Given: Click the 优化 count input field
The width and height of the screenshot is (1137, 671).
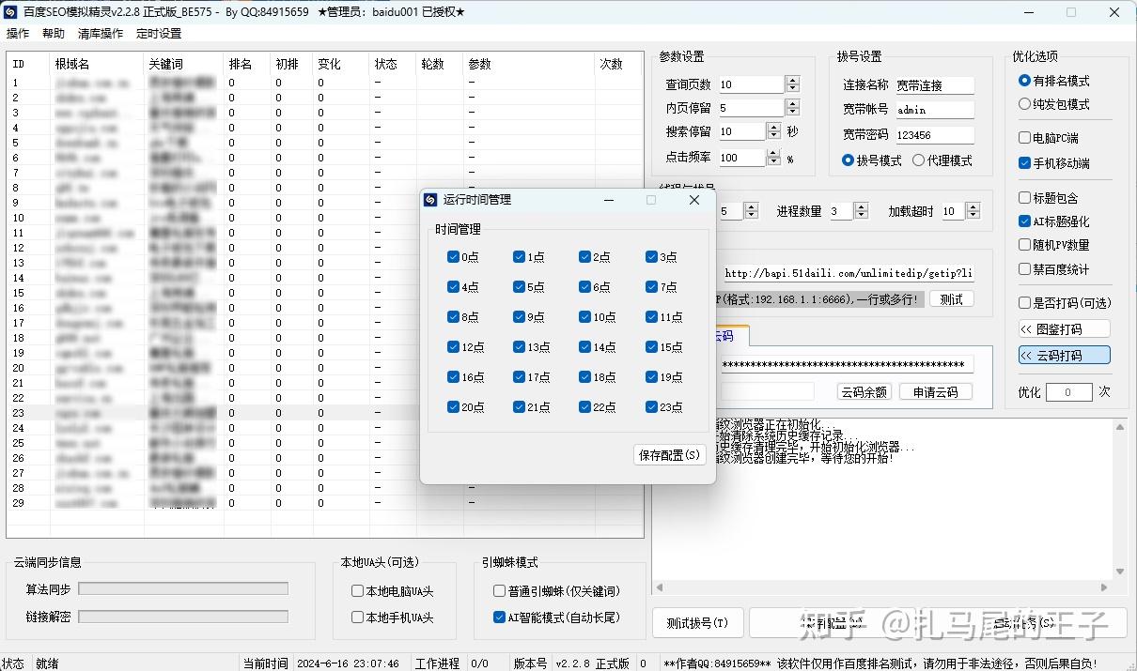Looking at the screenshot, I should click(1068, 392).
